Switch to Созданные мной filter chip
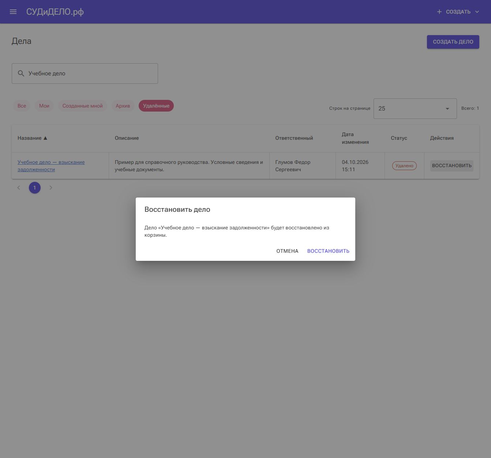Image resolution: width=491 pixels, height=458 pixels. click(83, 106)
